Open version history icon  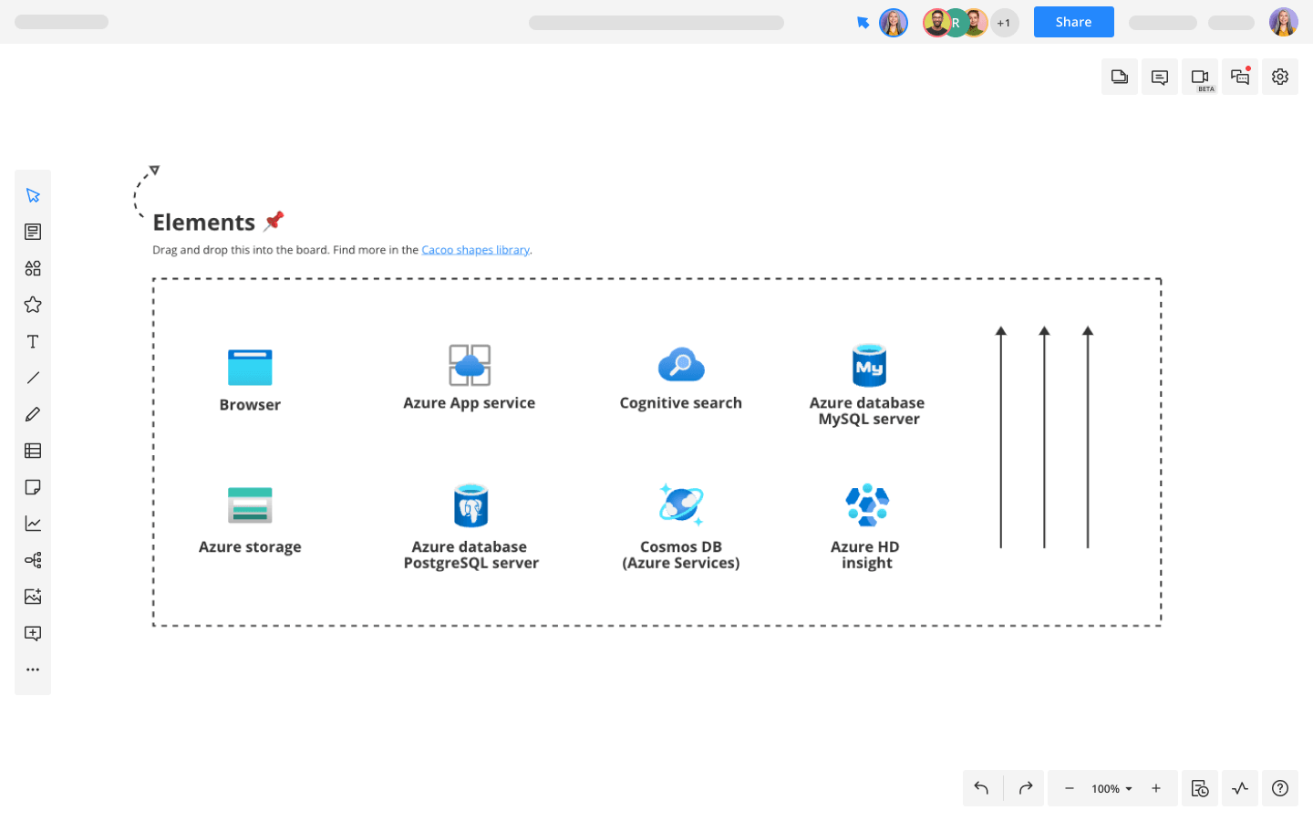click(x=1200, y=788)
